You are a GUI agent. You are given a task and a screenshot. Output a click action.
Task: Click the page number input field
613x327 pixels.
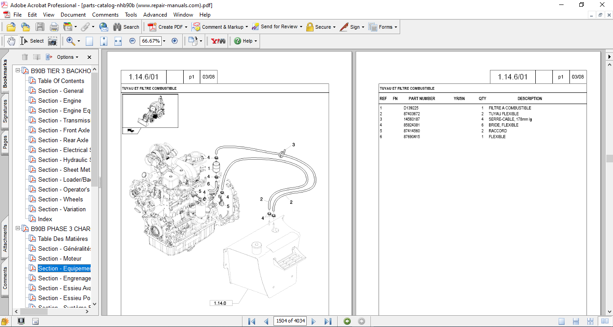click(x=290, y=321)
